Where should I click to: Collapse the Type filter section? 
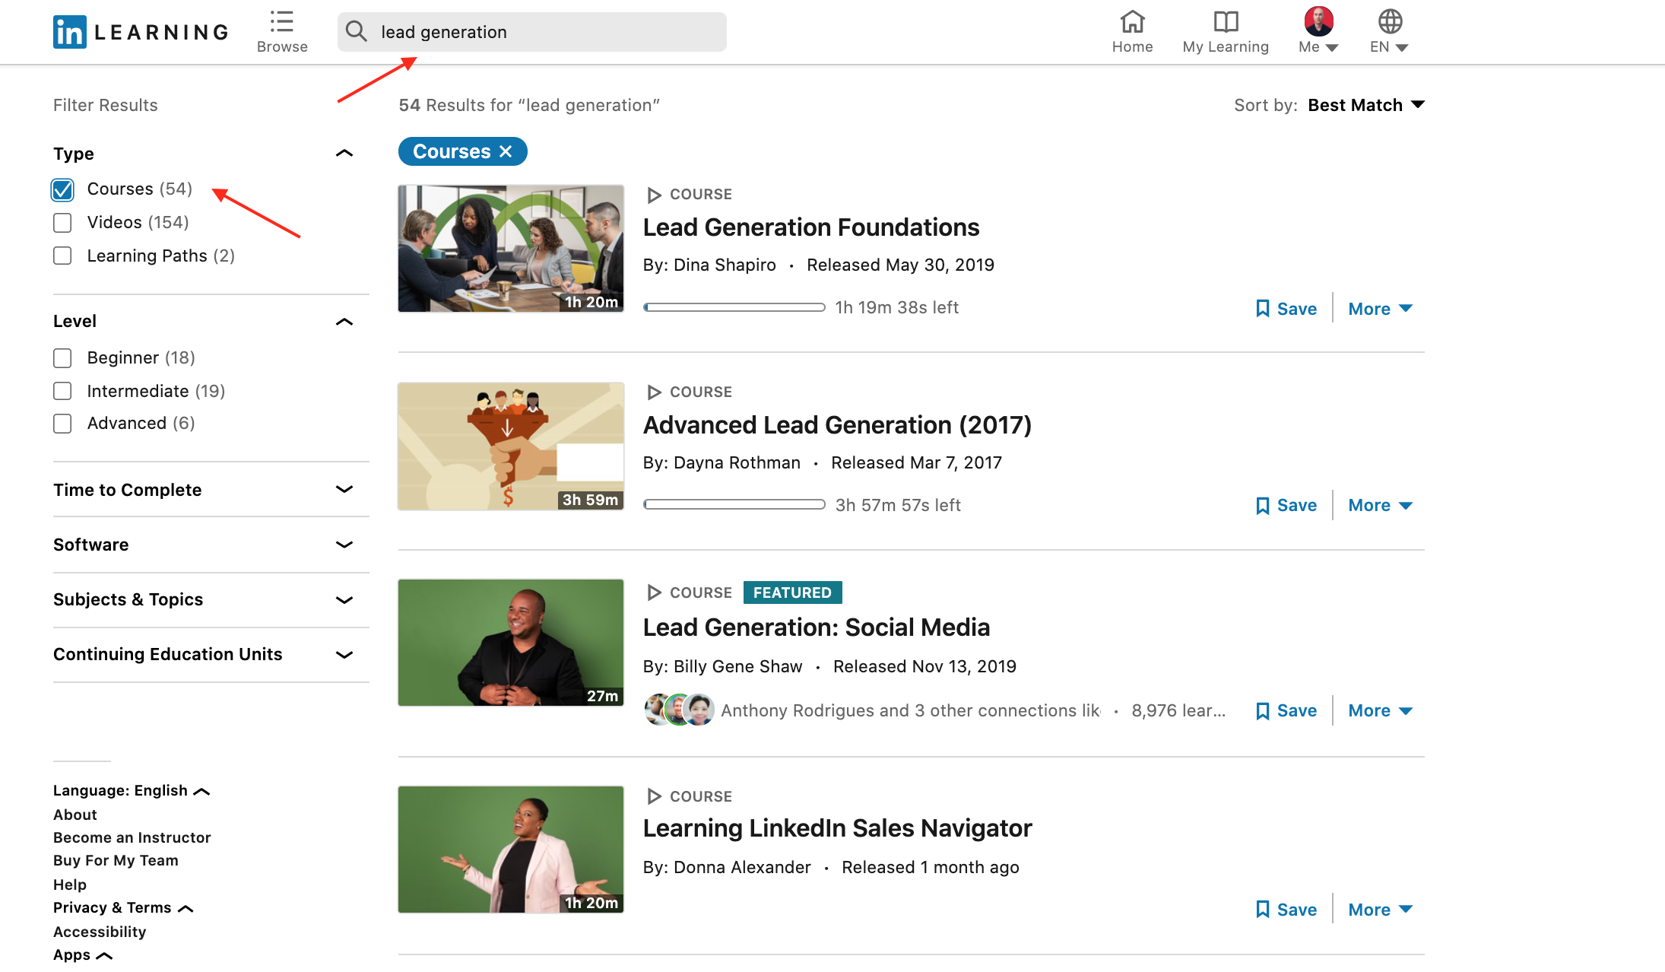click(344, 154)
